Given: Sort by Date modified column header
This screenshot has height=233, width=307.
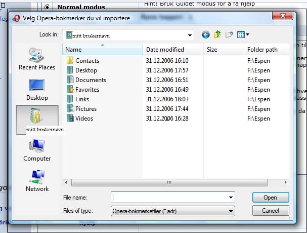Looking at the screenshot, I should coord(173,50).
